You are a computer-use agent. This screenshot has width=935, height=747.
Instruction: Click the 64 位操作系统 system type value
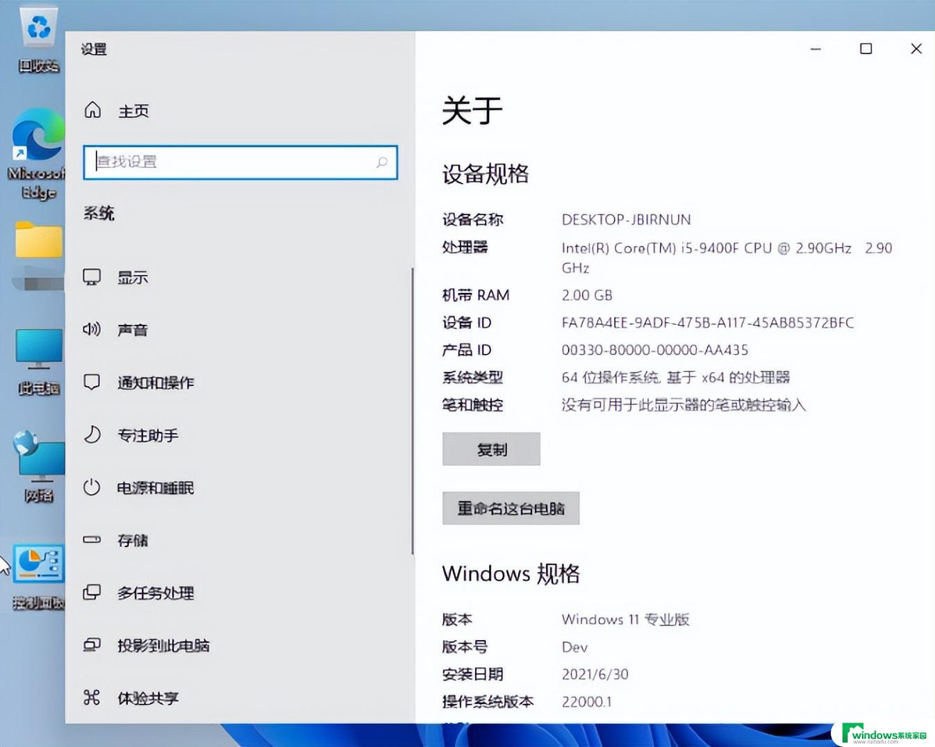(675, 377)
